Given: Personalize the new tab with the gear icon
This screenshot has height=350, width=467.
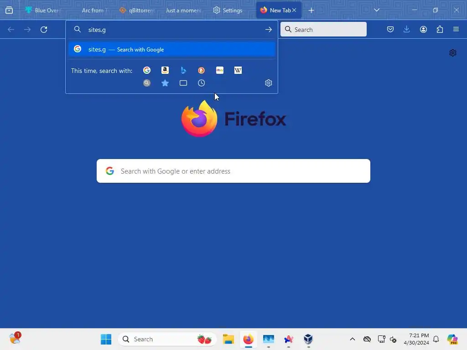Looking at the screenshot, I should pyautogui.click(x=453, y=53).
